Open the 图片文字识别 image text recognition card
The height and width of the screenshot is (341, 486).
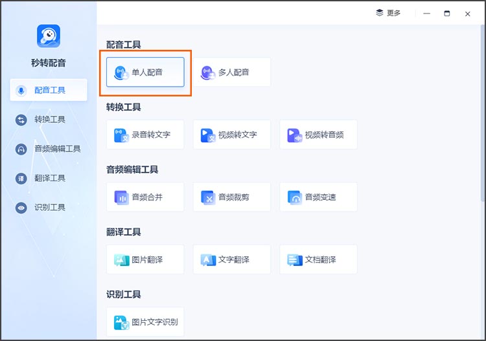(x=145, y=322)
